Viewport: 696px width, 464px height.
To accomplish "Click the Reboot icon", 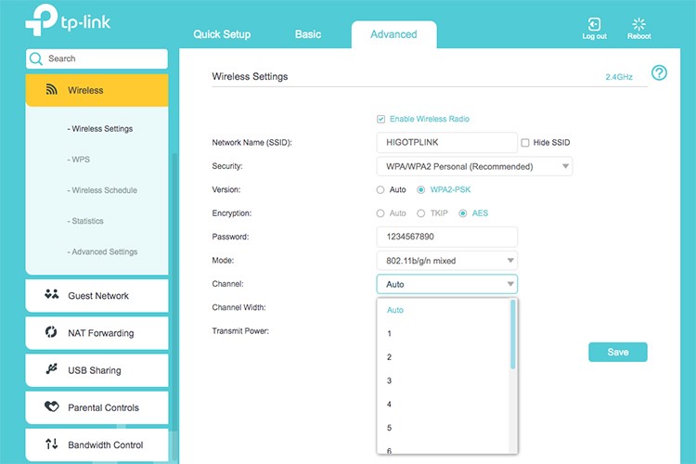I will coord(638,24).
